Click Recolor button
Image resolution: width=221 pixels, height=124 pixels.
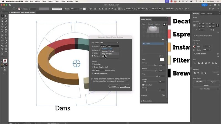coord(206,85)
